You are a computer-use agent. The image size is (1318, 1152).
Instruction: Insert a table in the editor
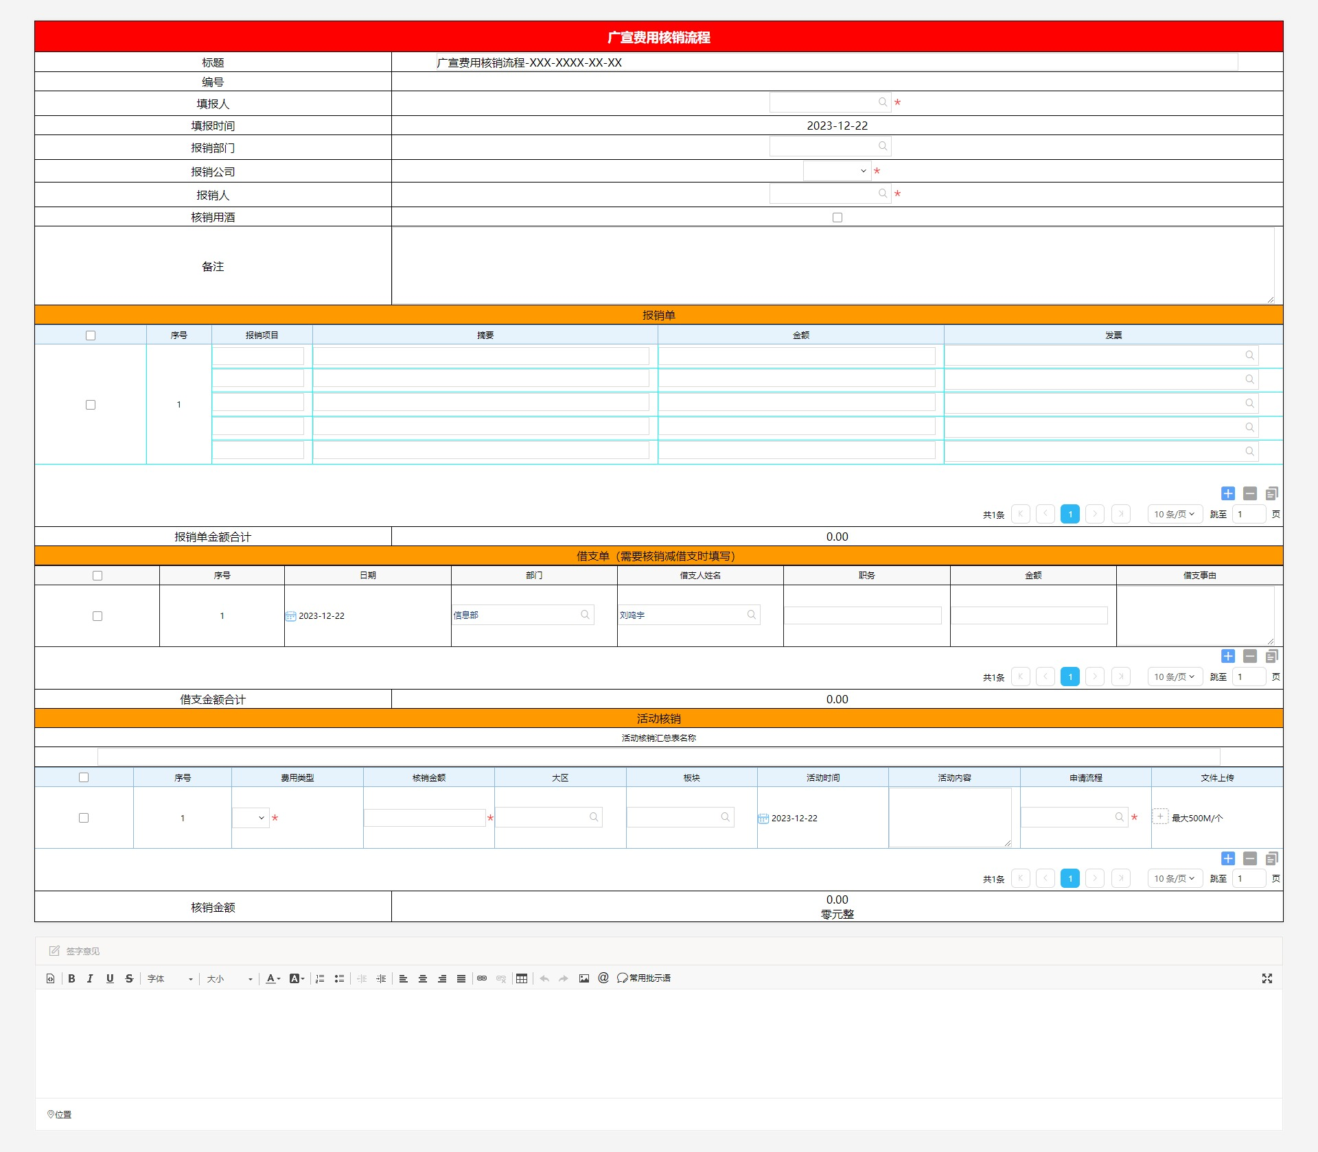(522, 978)
